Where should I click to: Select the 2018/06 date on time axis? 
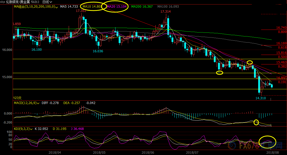pyautogui.click(x=148, y=152)
